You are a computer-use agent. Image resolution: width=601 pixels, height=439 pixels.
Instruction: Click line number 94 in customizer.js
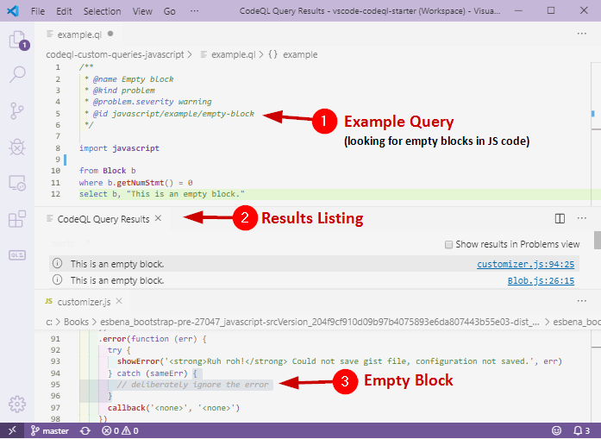pyautogui.click(x=55, y=373)
